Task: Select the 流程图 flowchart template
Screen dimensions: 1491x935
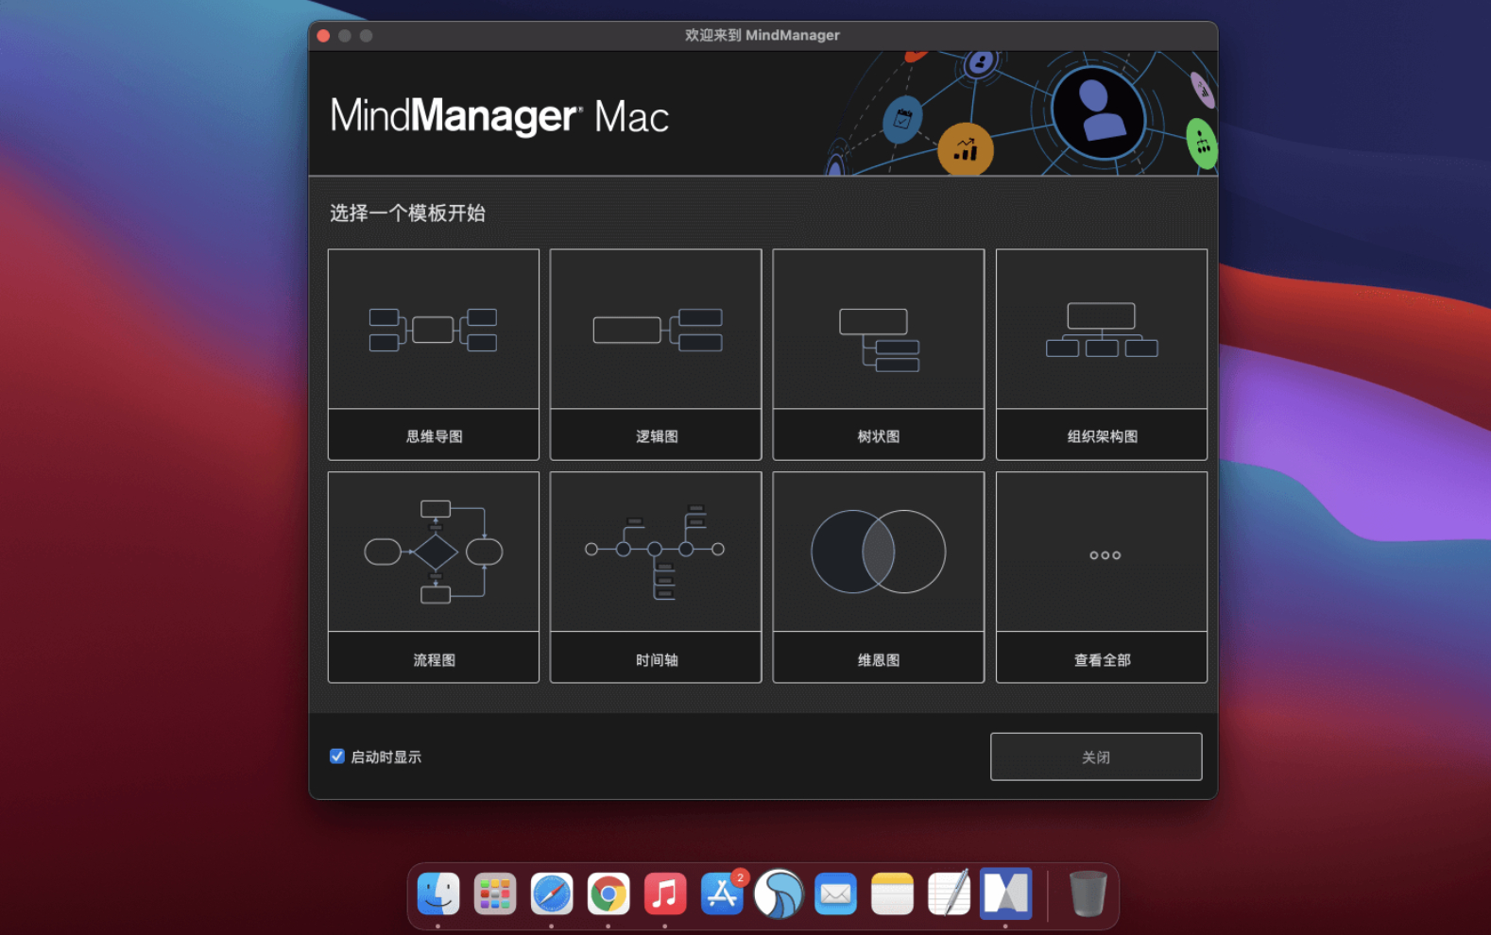Action: point(434,577)
